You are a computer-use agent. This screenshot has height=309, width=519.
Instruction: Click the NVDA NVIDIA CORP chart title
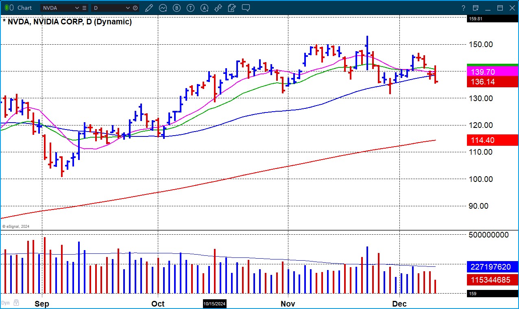pos(67,22)
